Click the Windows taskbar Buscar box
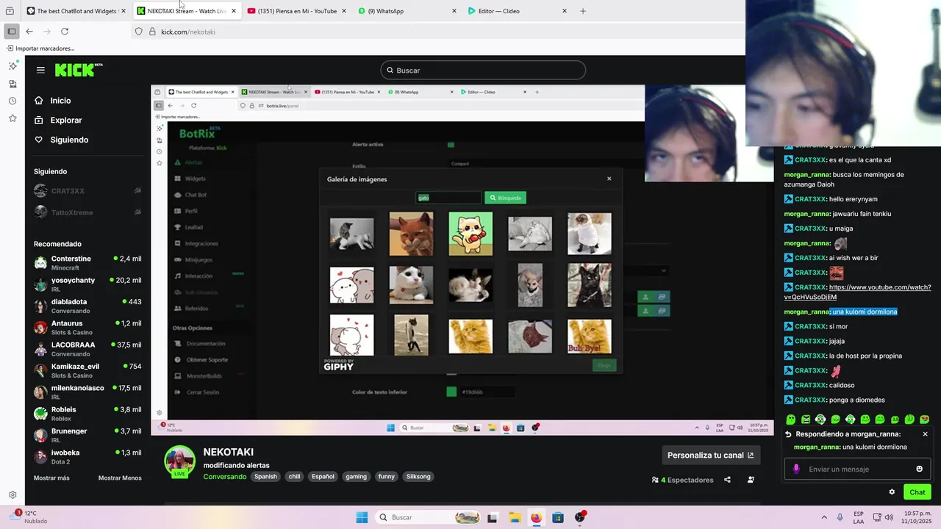Image resolution: width=941 pixels, height=529 pixels. [x=429, y=517]
